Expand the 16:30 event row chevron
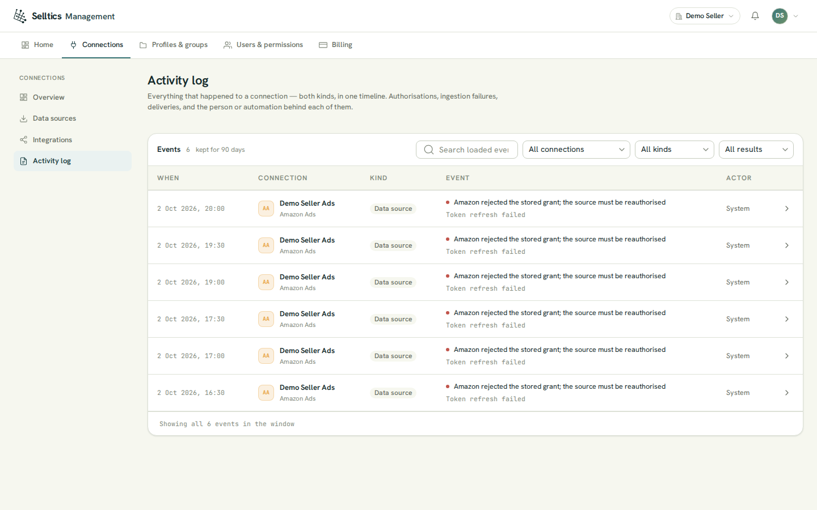The image size is (817, 510). click(787, 393)
